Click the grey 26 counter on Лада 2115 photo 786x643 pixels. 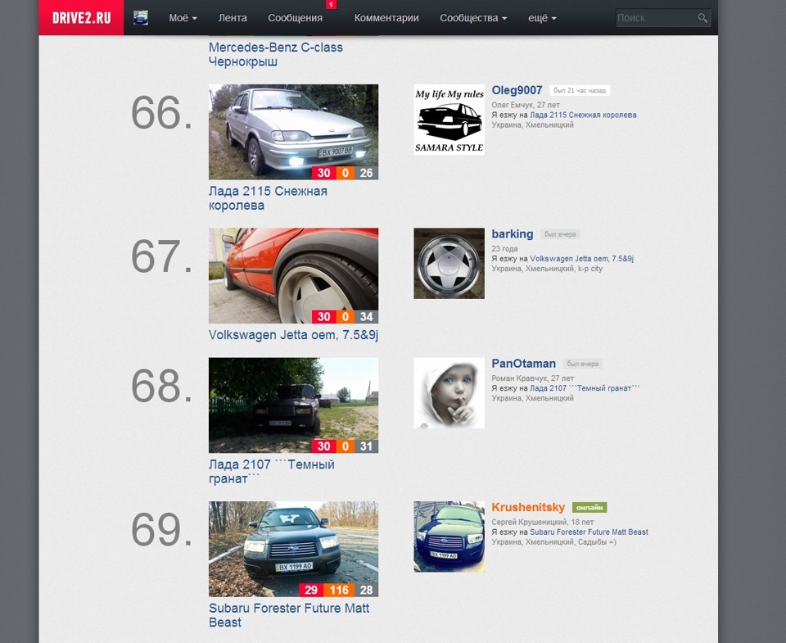click(367, 173)
